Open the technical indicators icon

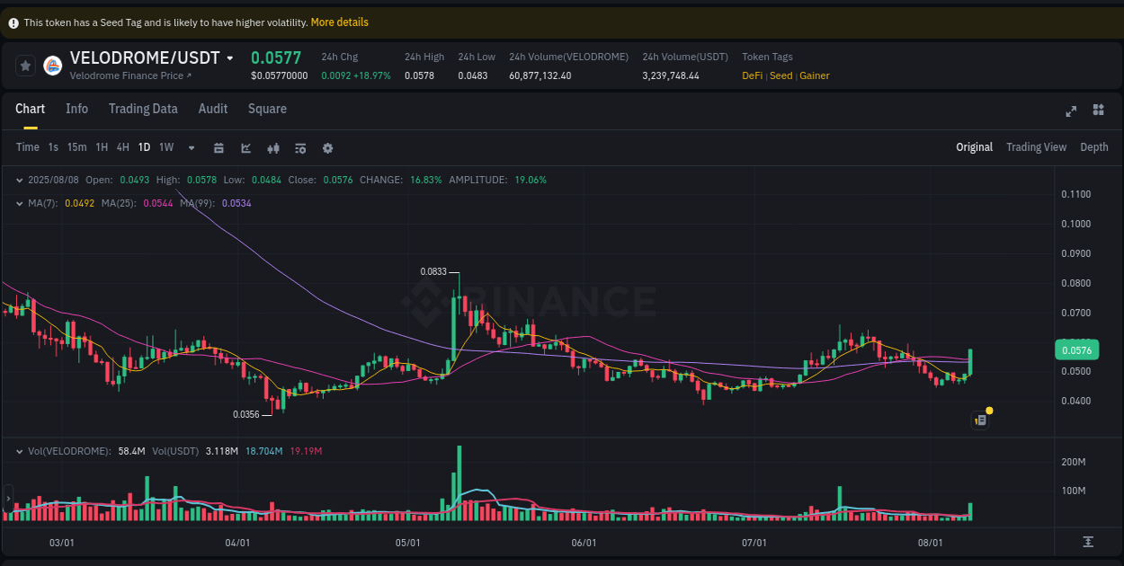[300, 147]
